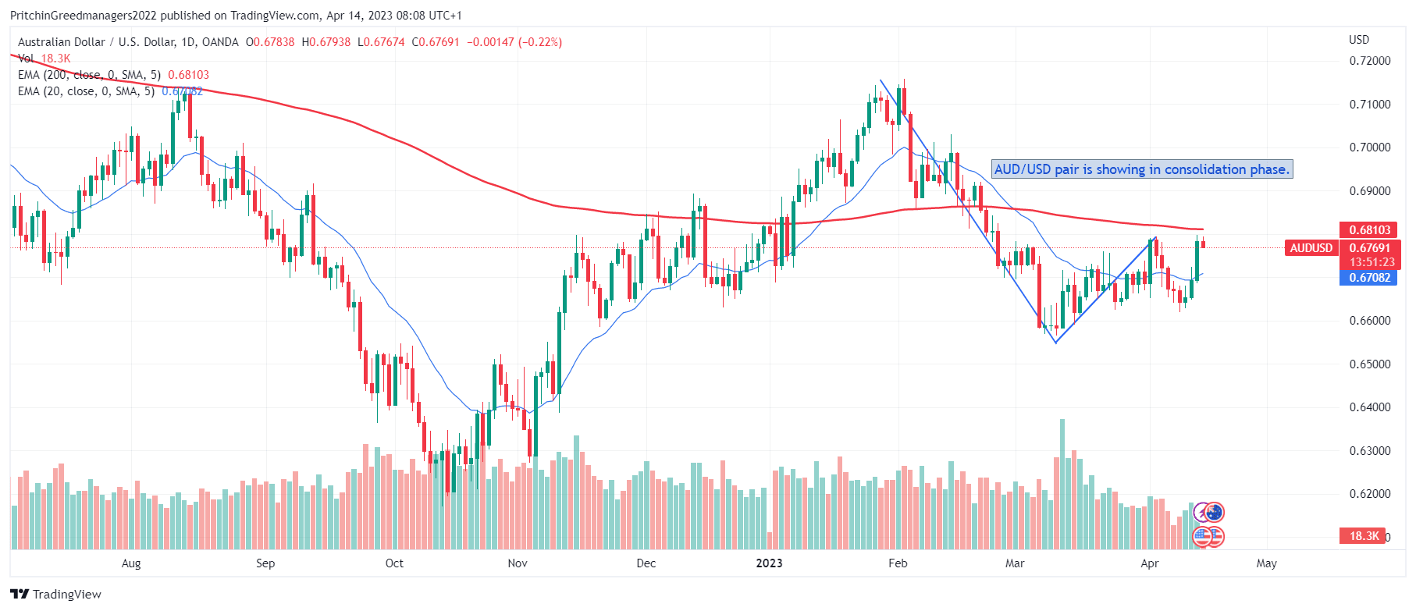This screenshot has height=611, width=1416.
Task: Click the consolidation phase annotation text box
Action: tap(1142, 169)
